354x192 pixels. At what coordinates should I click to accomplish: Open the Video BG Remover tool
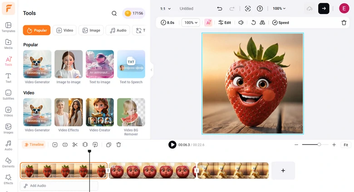pos(131,117)
